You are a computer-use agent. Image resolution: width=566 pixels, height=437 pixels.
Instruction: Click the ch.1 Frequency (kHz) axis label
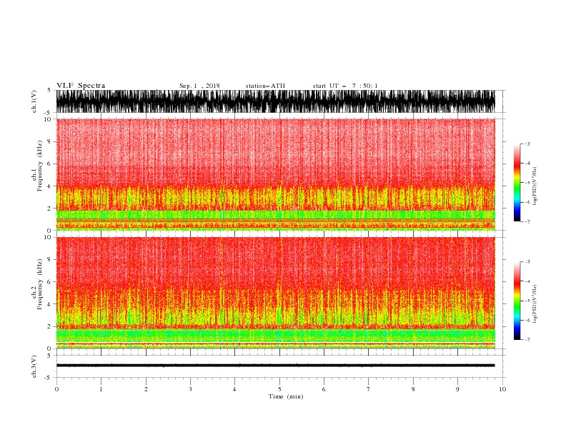[x=37, y=166]
